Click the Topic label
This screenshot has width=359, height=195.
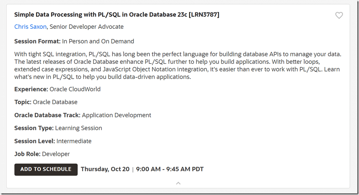[23, 102]
